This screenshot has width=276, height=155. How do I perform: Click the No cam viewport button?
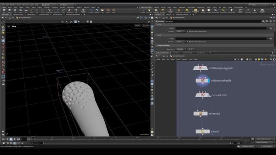click(146, 25)
